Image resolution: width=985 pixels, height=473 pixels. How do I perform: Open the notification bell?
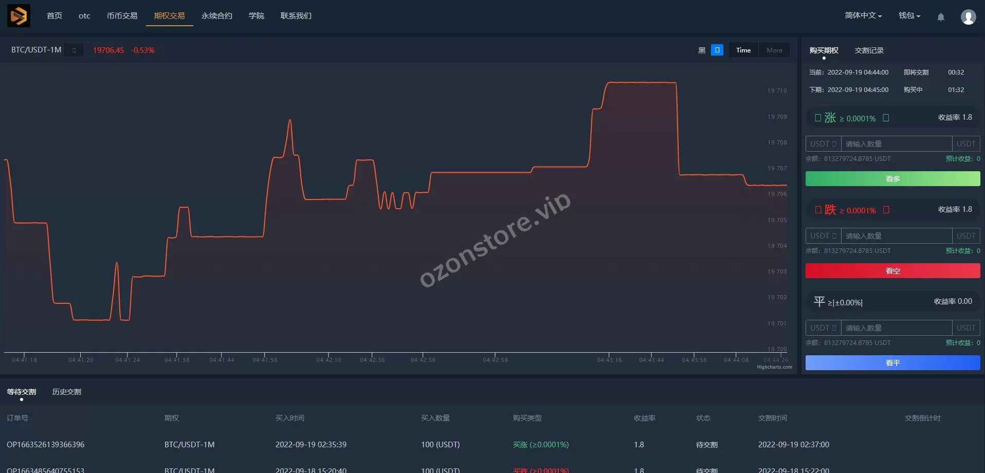pos(940,17)
